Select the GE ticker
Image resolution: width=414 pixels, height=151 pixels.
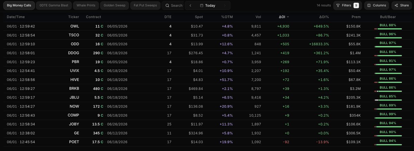[x=77, y=132]
